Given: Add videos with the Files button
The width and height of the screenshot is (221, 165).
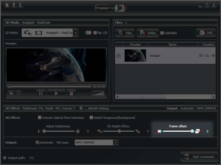Looking at the screenshot, I should (125, 33).
